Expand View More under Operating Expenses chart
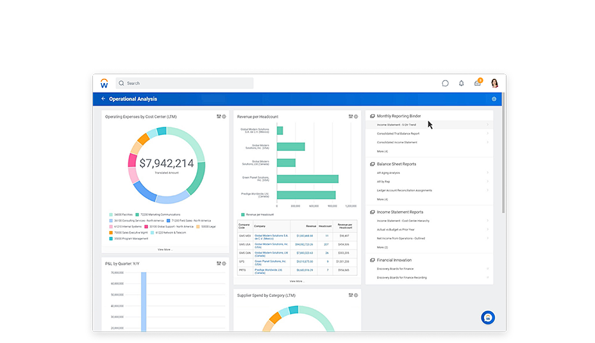Viewport: 595px width, 343px height. tap(165, 250)
